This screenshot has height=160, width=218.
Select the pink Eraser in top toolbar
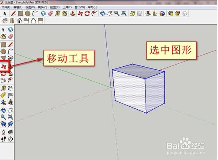[x=50, y=13]
